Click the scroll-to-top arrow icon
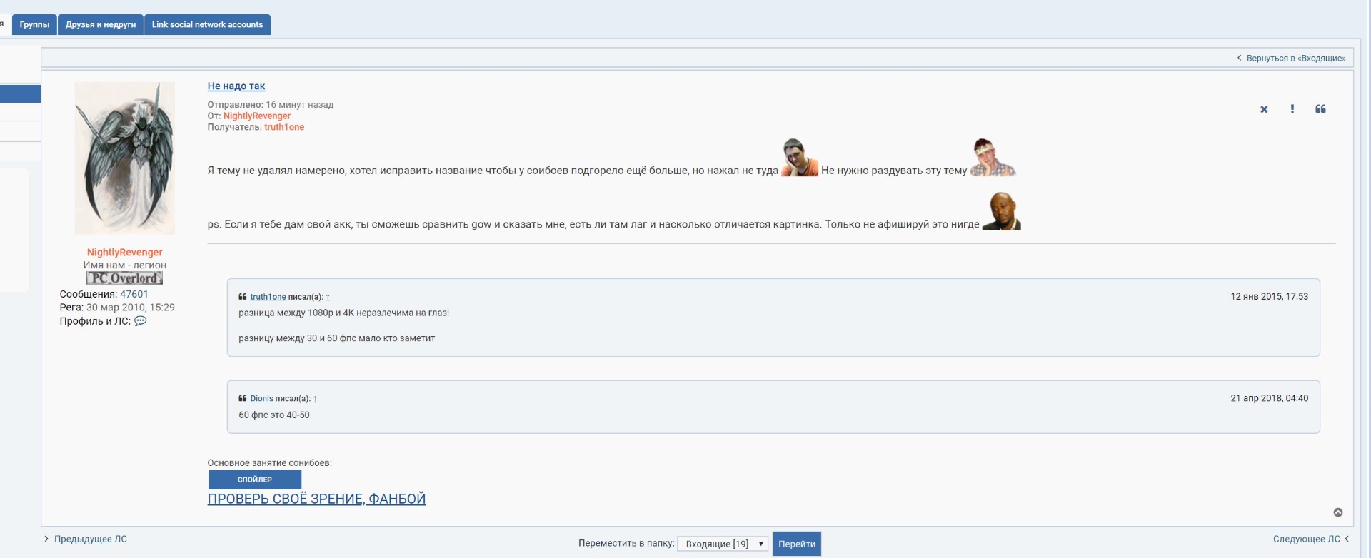The image size is (1371, 558). coord(1337,512)
